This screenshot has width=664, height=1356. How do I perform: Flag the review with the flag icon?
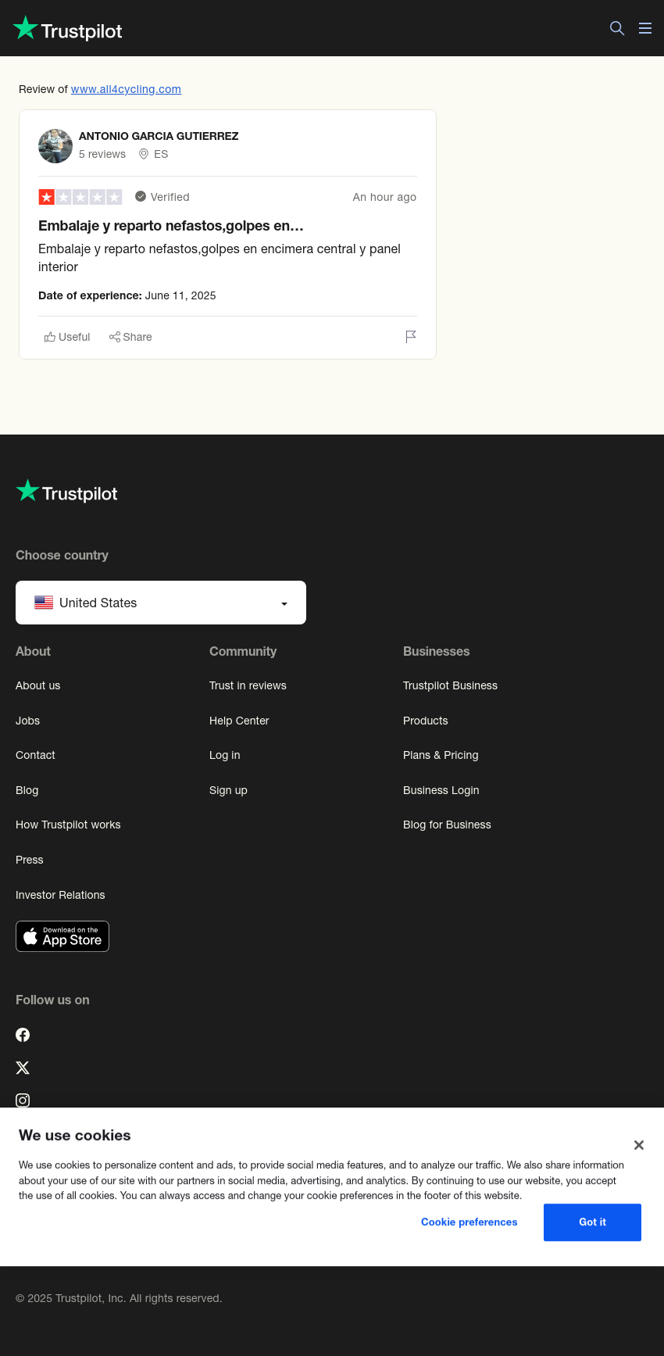click(x=411, y=337)
